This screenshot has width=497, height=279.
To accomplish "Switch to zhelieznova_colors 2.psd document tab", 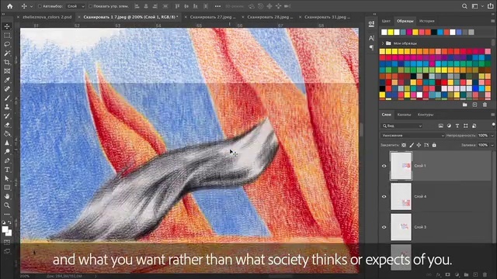I will coord(47,17).
